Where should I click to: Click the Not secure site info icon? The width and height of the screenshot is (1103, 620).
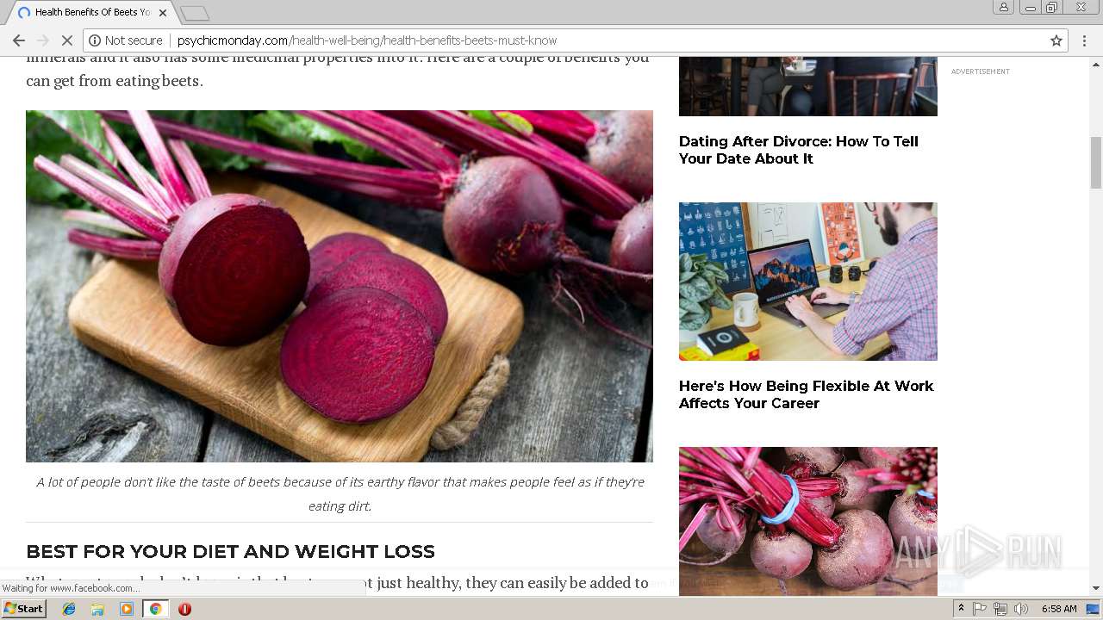coord(95,40)
